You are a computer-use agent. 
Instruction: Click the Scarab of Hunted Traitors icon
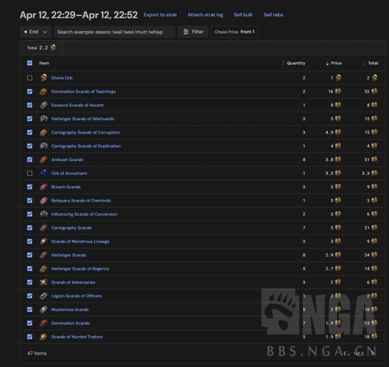pyautogui.click(x=44, y=337)
